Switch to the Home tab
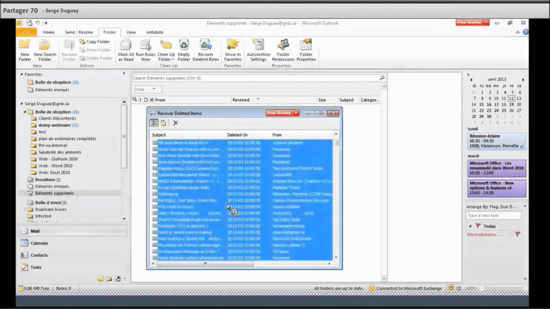The height and width of the screenshot is (309, 550). pos(49,32)
